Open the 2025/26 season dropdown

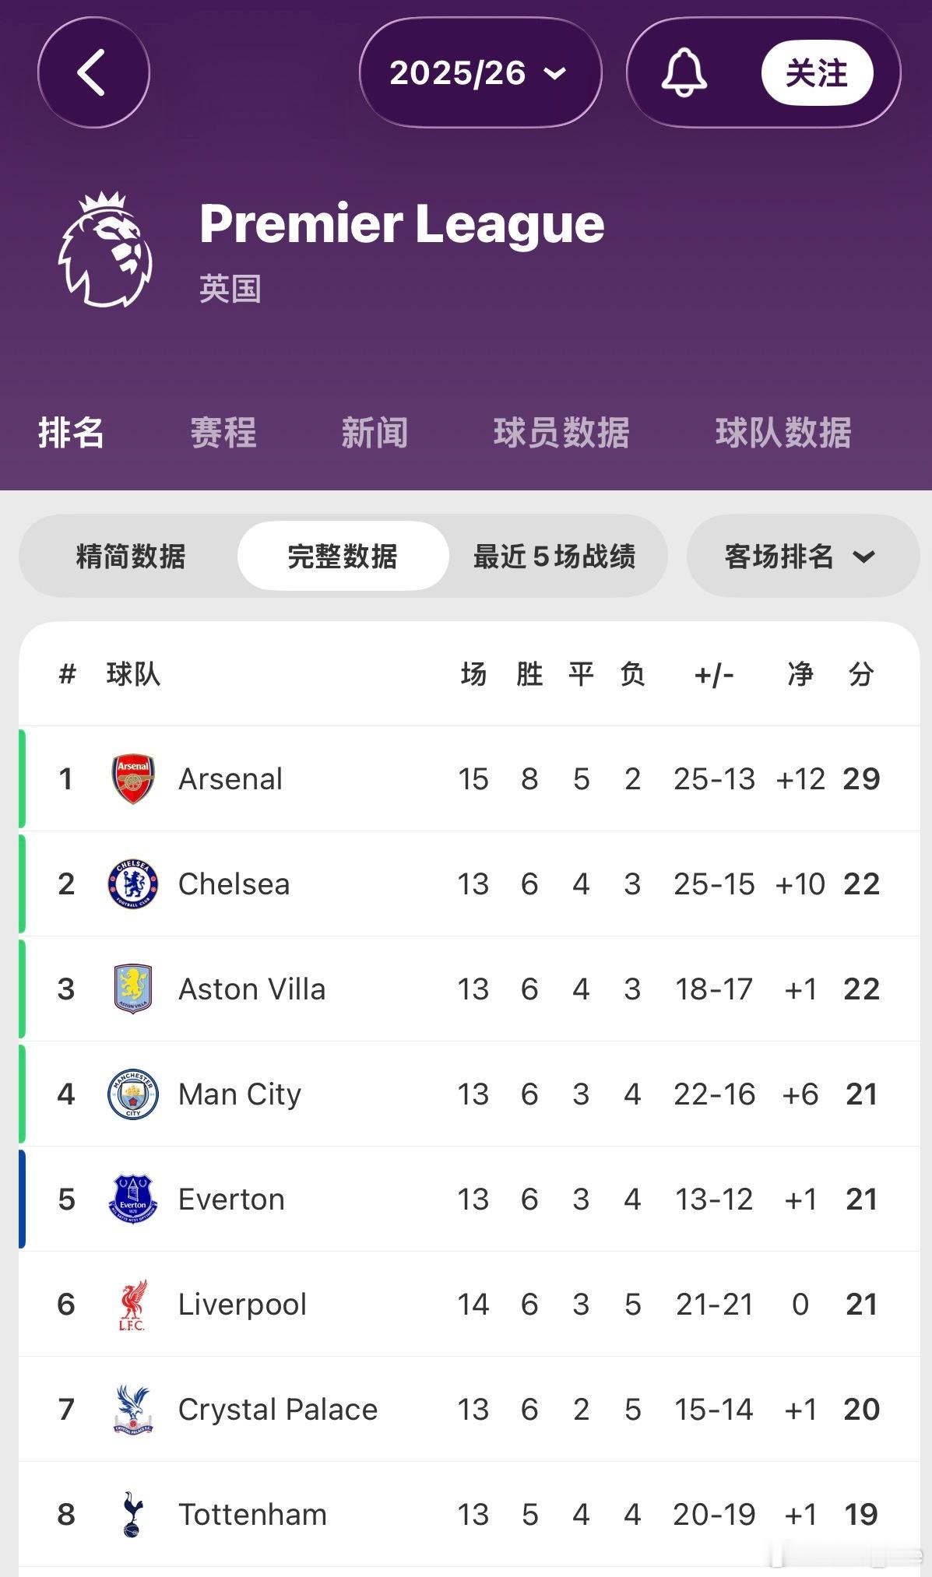[480, 73]
